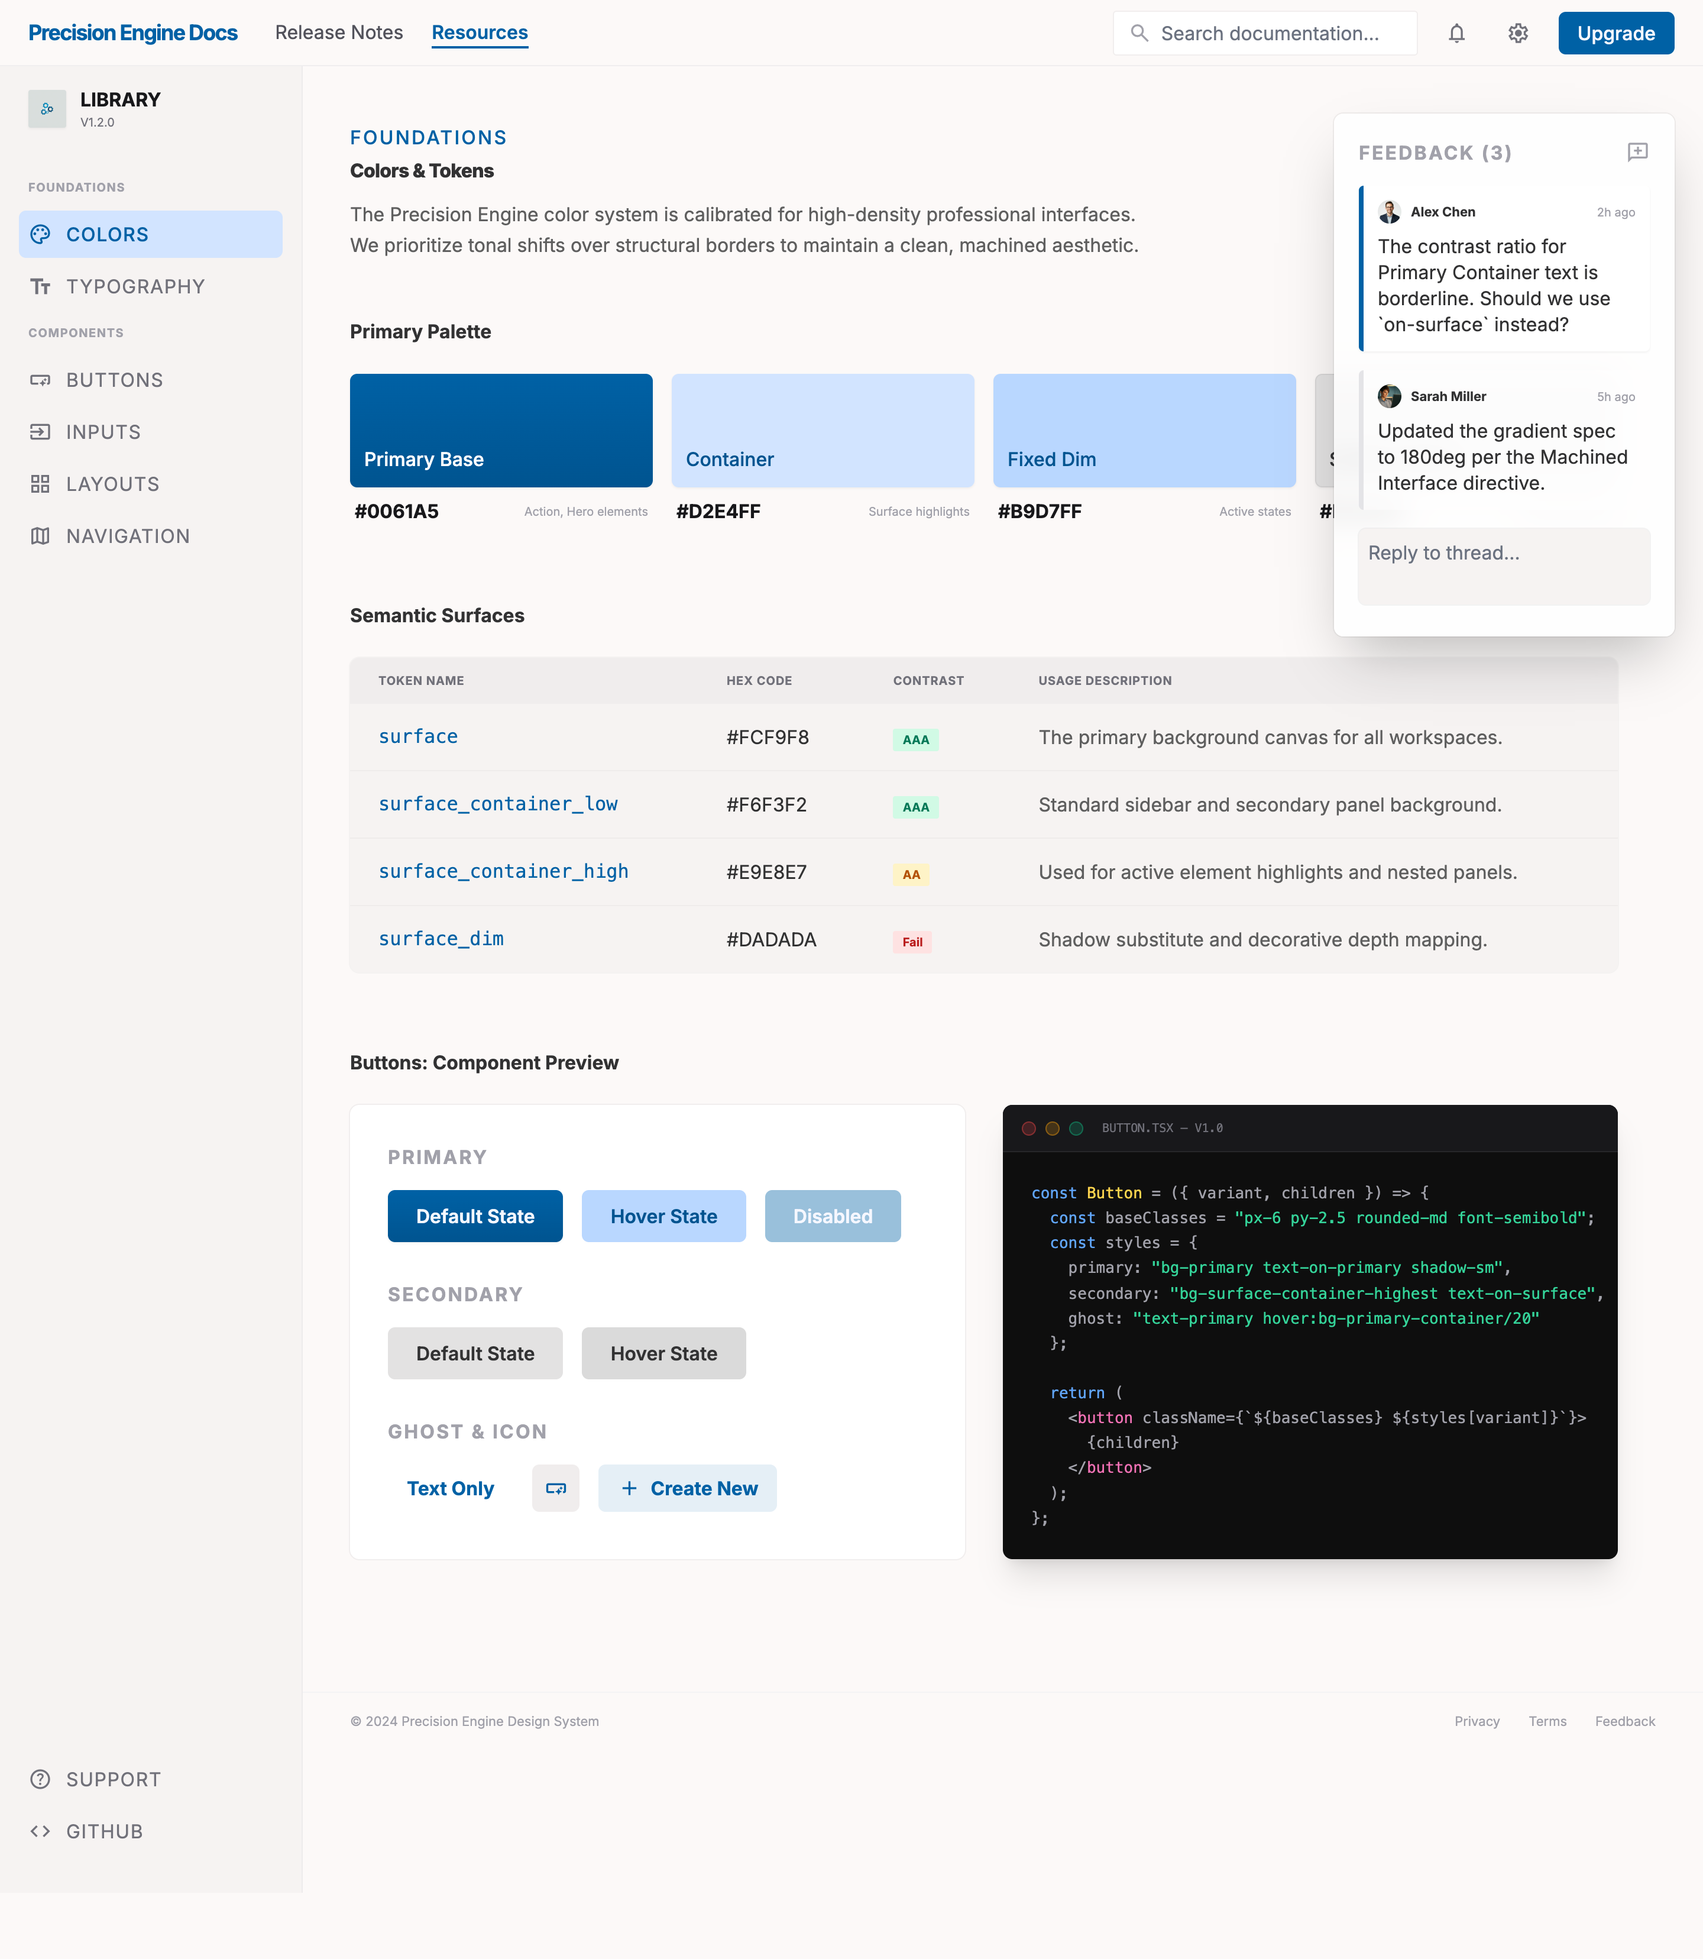Click the add comment icon in Feedback panel
The width and height of the screenshot is (1703, 1959).
tap(1637, 152)
